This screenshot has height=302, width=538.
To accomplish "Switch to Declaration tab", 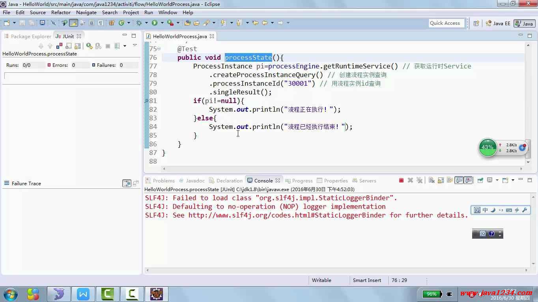I will (226, 180).
